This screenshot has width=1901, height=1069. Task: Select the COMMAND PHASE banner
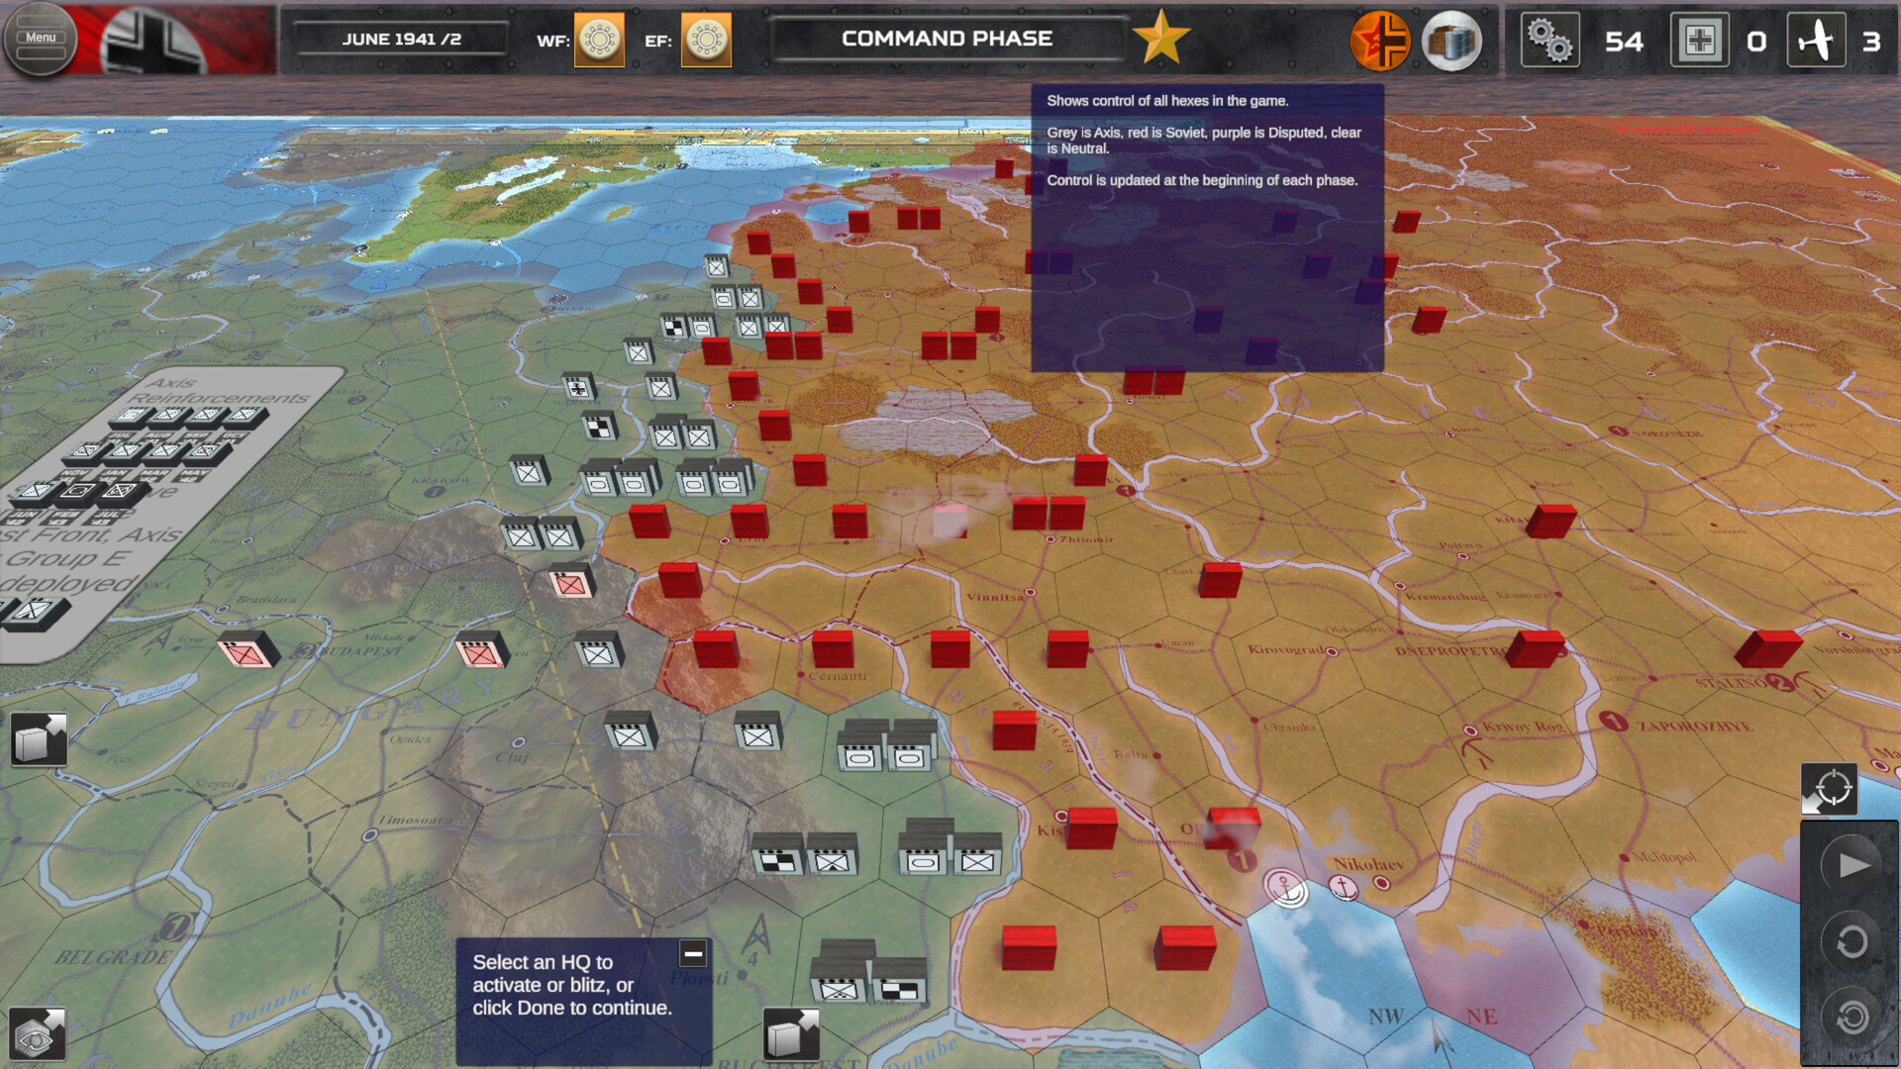click(x=948, y=39)
